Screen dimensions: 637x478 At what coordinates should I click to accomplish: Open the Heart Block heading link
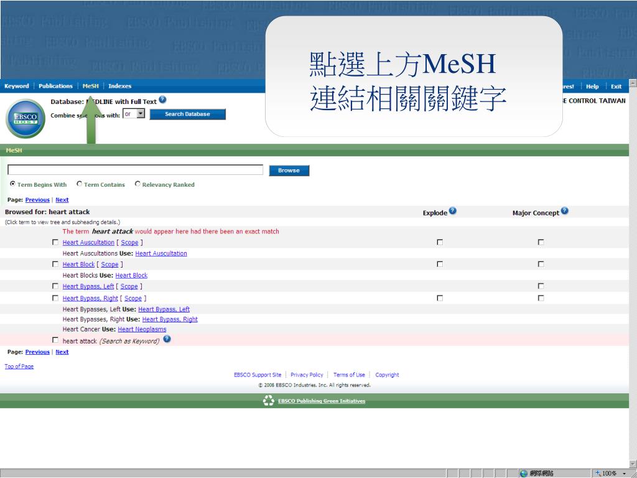(x=78, y=264)
